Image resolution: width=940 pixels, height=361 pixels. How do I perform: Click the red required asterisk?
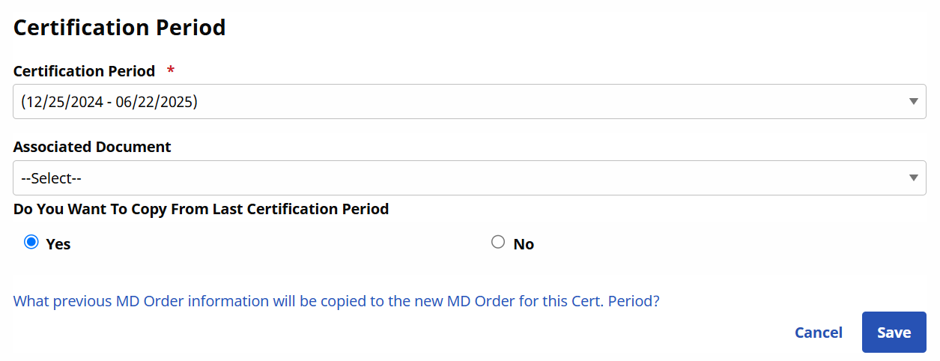(171, 70)
